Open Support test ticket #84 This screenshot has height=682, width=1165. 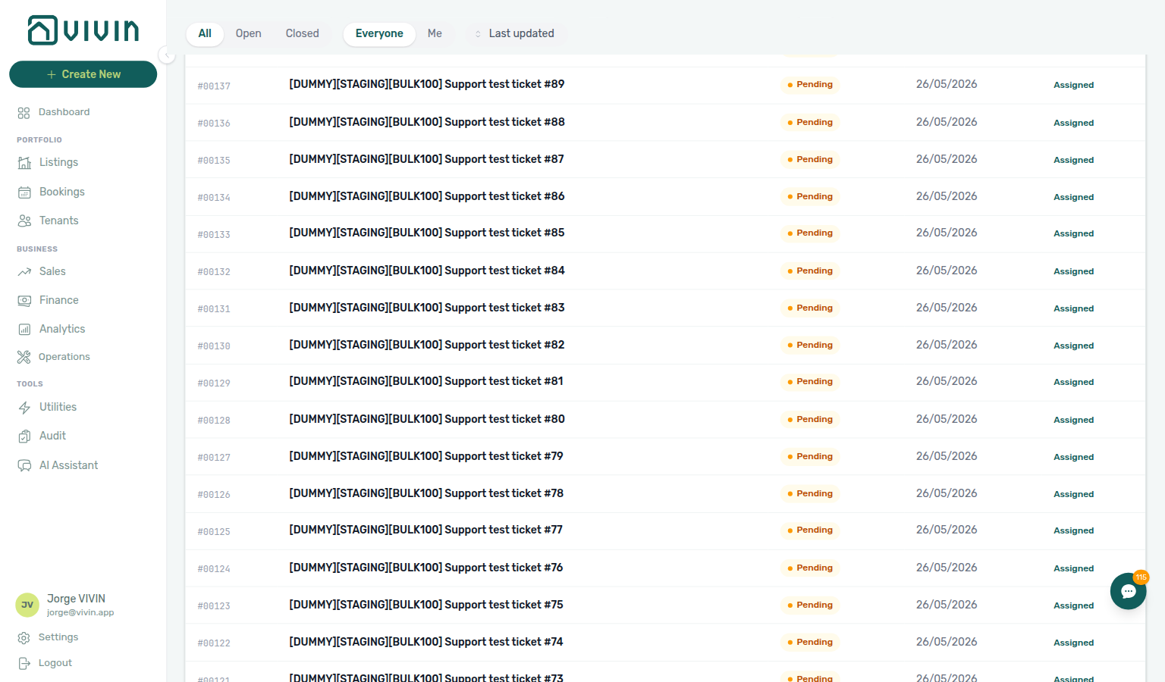coord(427,271)
